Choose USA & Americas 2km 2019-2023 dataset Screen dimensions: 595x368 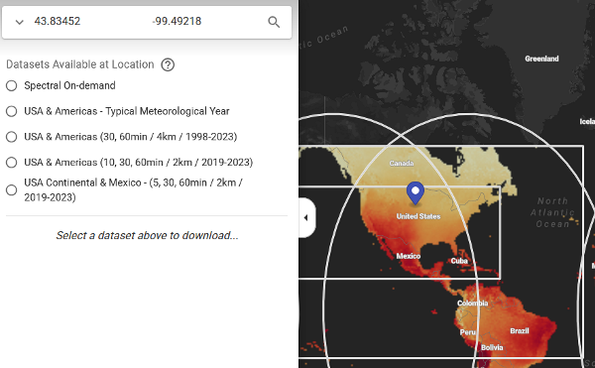[11, 163]
